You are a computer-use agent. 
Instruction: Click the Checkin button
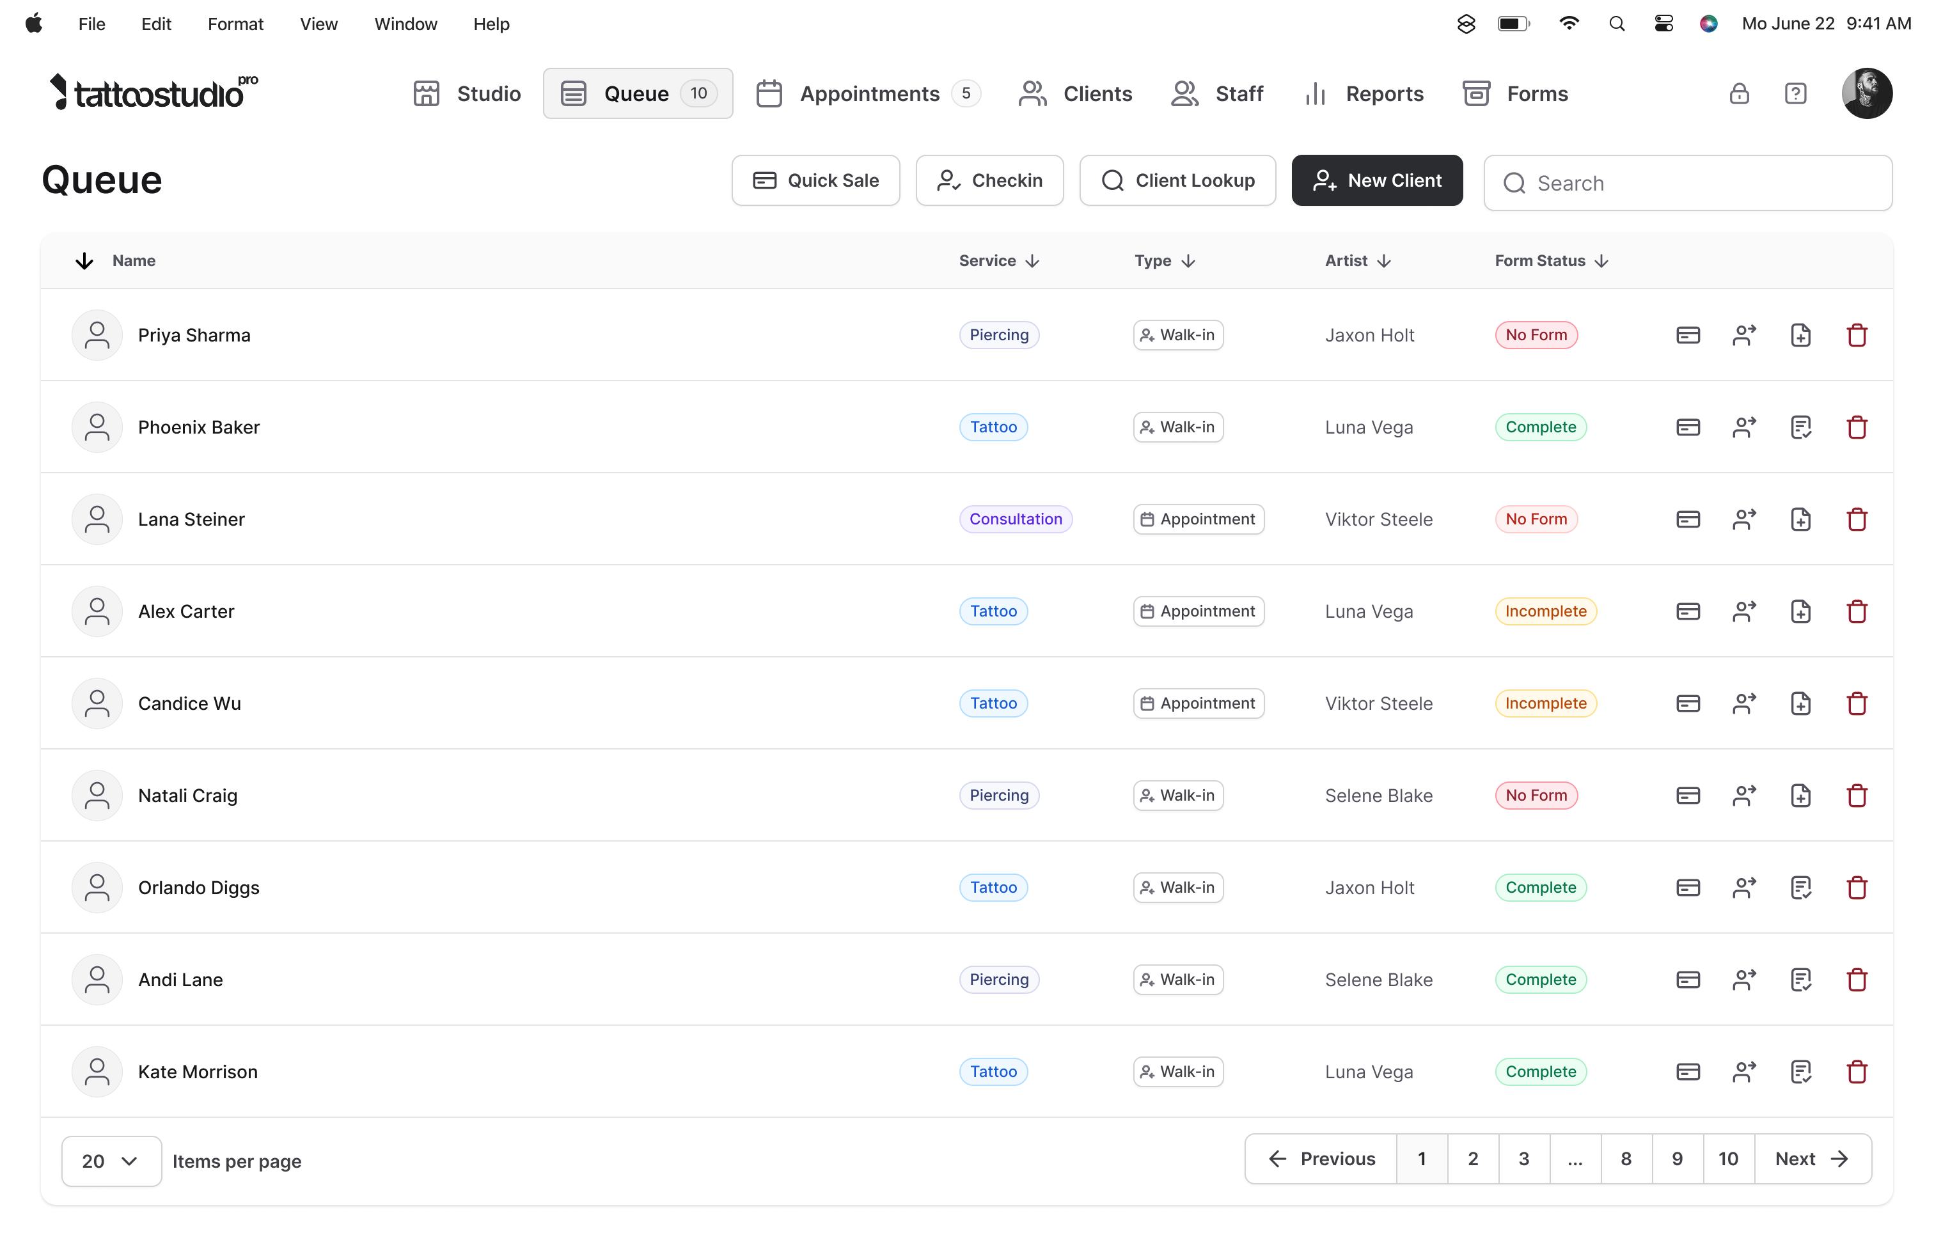989,180
